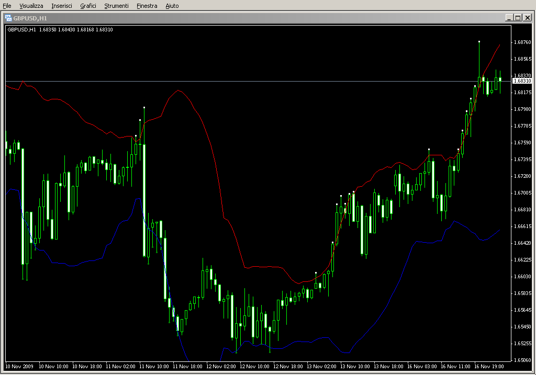This screenshot has height=375, width=536.
Task: Click price scale value 1.66225
Action: [x=523, y=260]
